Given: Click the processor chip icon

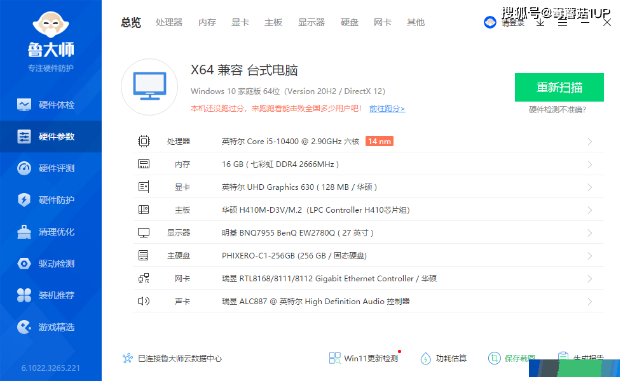Looking at the screenshot, I should 144,141.
